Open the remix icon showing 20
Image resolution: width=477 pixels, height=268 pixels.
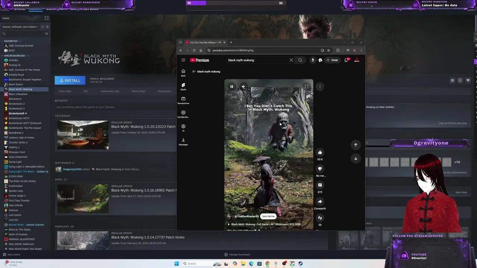320,218
